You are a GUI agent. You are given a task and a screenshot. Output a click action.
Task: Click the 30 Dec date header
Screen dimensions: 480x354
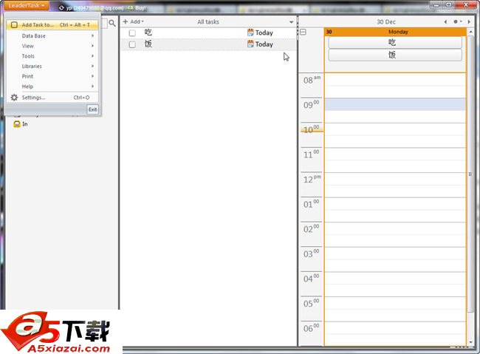[386, 22]
